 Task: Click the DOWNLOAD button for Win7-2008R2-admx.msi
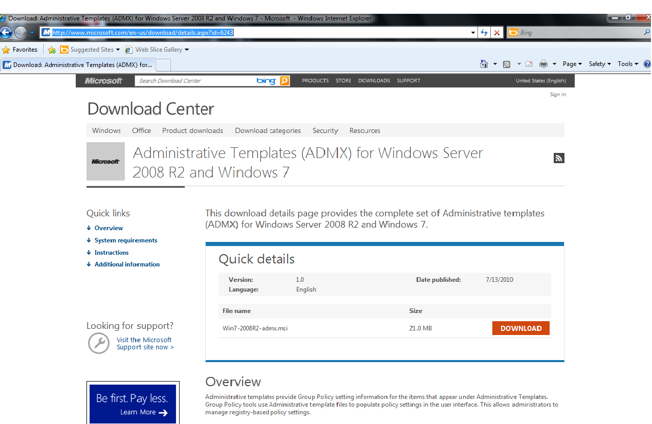520,328
